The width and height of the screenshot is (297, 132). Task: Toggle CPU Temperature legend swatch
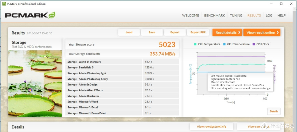195,44
